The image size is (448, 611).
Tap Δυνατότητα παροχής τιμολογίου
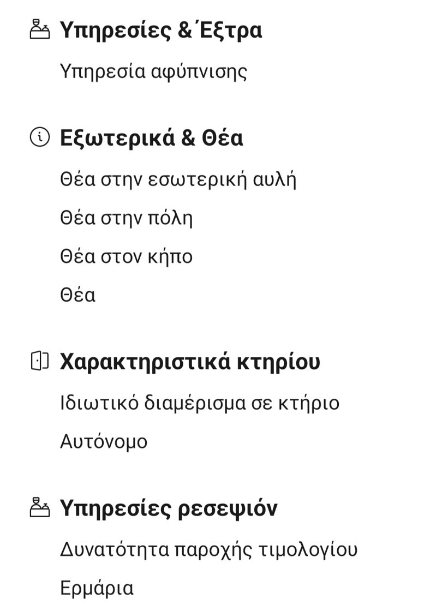click(208, 549)
